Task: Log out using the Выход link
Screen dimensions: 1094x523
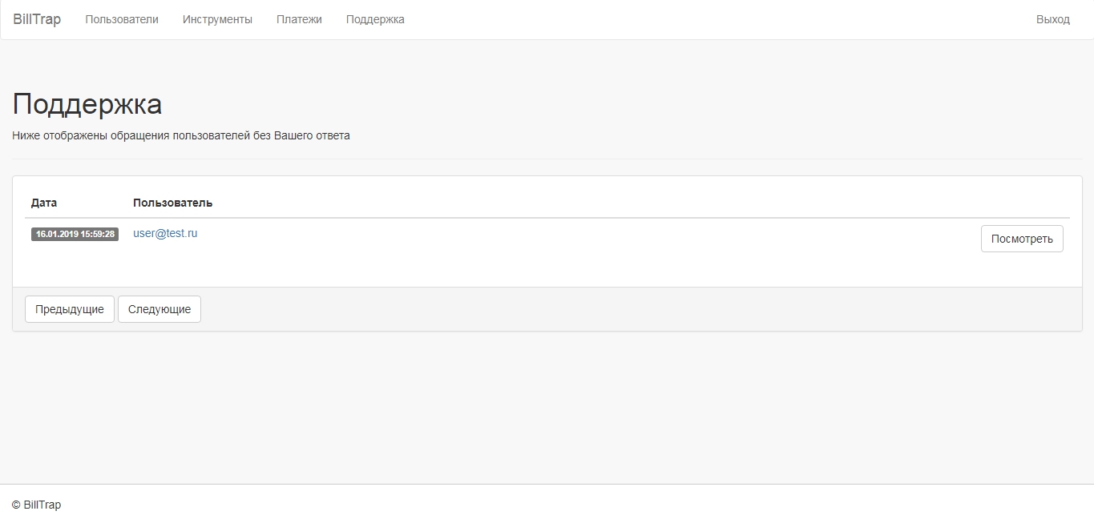Action: tap(1052, 19)
